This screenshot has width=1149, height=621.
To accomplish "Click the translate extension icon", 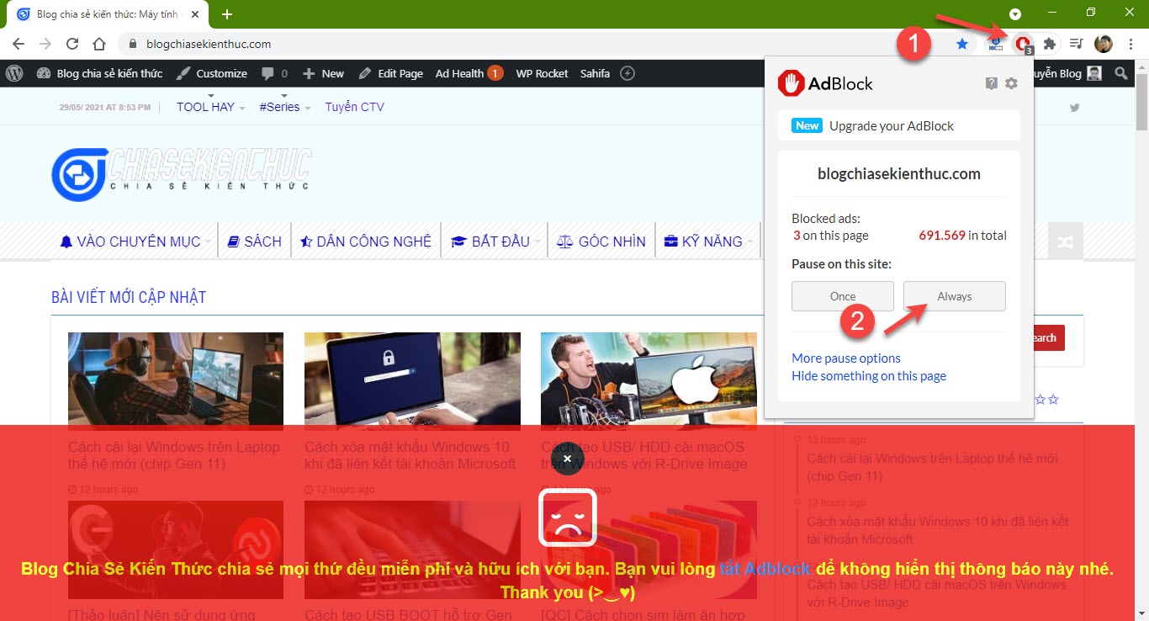I will (x=996, y=44).
